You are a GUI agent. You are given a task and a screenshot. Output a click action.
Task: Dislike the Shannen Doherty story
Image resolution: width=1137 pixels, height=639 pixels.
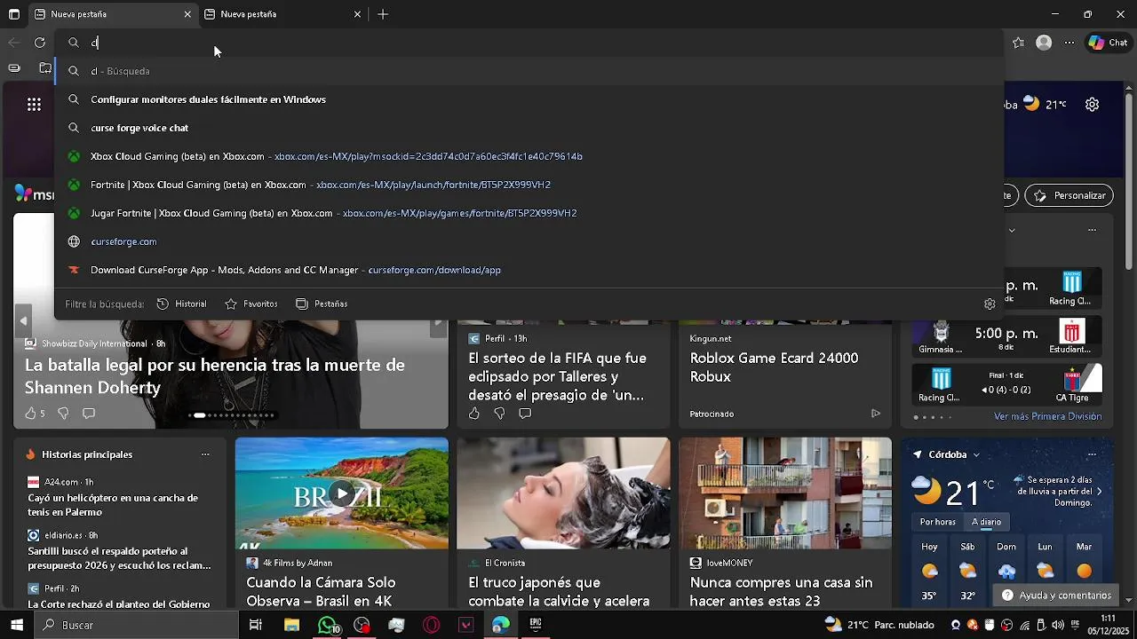[63, 414]
